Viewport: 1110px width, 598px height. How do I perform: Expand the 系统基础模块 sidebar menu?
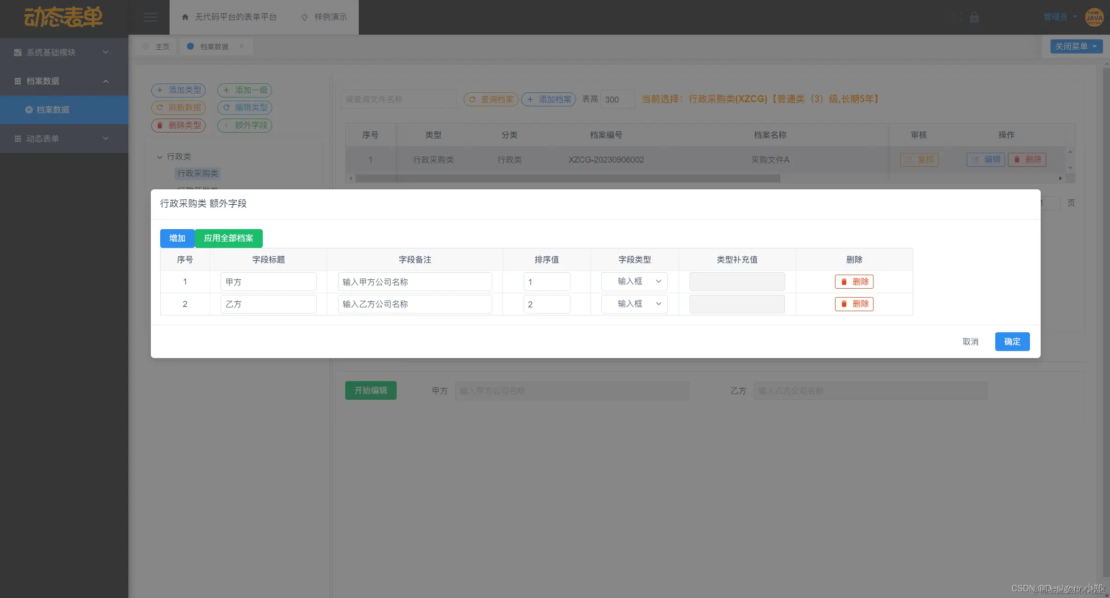tap(64, 52)
